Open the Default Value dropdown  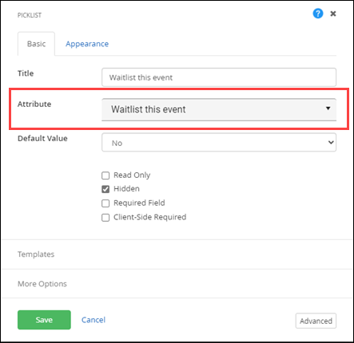pyautogui.click(x=219, y=143)
